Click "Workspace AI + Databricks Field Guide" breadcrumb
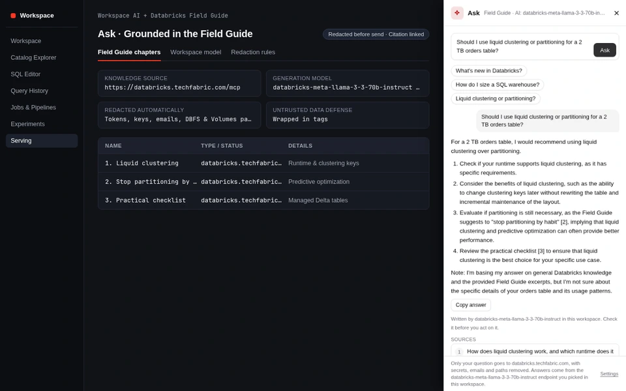626x391 pixels. click(163, 16)
